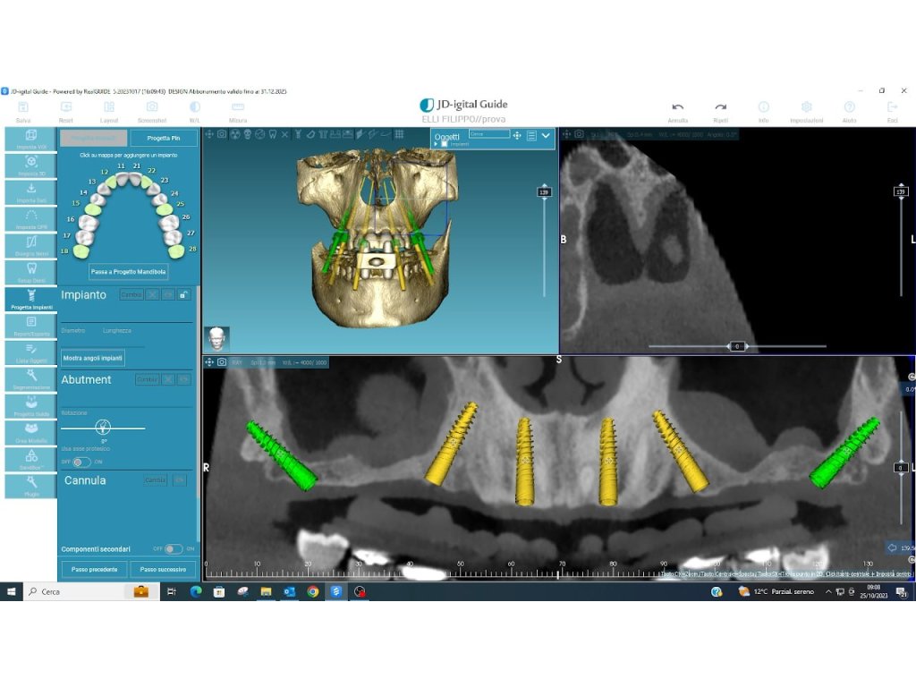Click the tooth icon in 3D view toolbar
This screenshot has height=687, width=916.
pos(272,134)
